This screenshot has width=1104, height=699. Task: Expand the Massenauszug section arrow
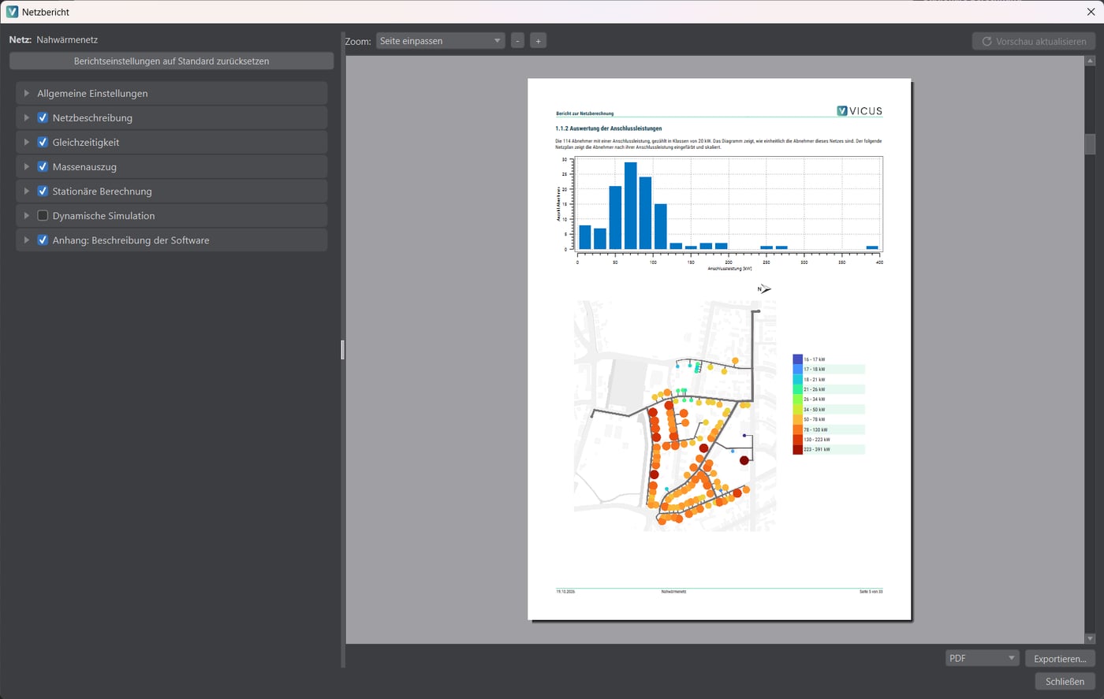click(27, 166)
